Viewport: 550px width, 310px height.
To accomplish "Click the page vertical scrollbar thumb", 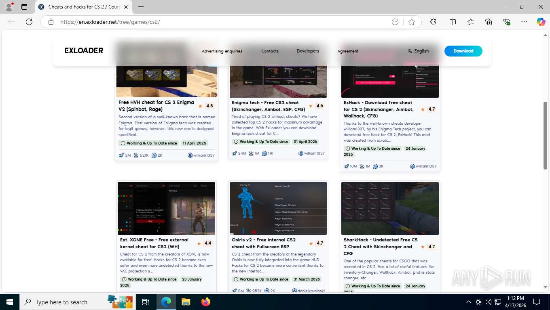I will coord(545,135).
